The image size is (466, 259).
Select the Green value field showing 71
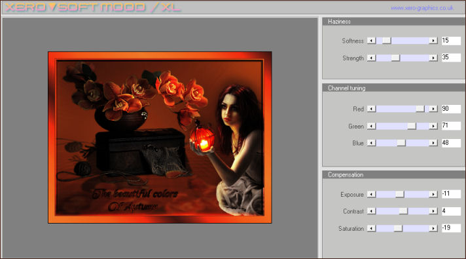(x=451, y=126)
